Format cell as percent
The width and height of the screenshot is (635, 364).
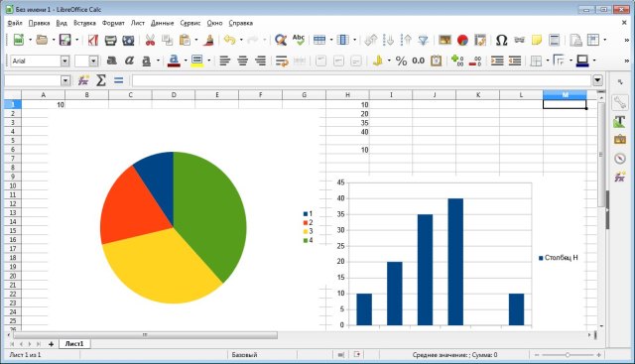click(x=401, y=61)
